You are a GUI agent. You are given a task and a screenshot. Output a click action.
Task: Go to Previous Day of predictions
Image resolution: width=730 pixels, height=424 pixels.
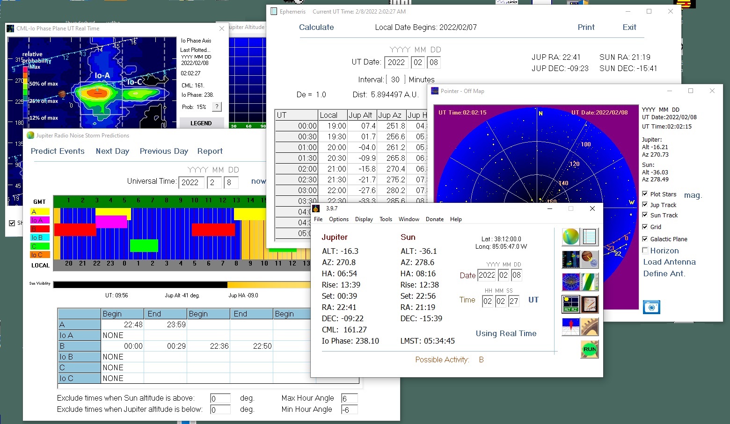tap(164, 151)
